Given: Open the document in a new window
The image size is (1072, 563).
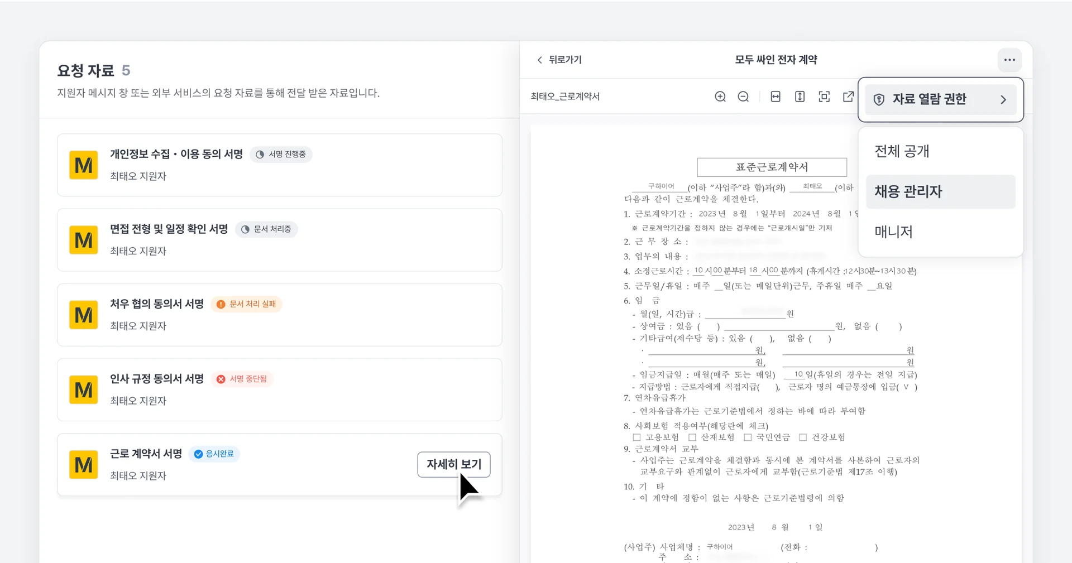Looking at the screenshot, I should (848, 96).
